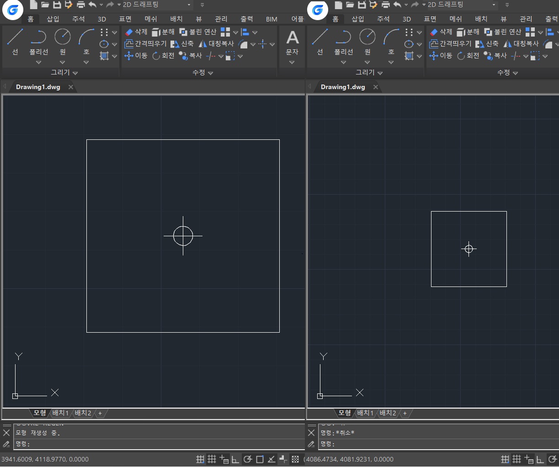Click the command line input in right window
This screenshot has height=467, width=559.
439,444
